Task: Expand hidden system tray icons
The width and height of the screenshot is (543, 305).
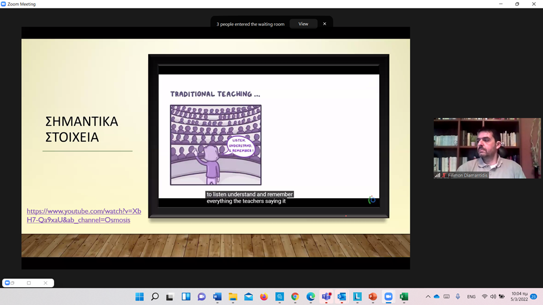Action: tap(428, 297)
